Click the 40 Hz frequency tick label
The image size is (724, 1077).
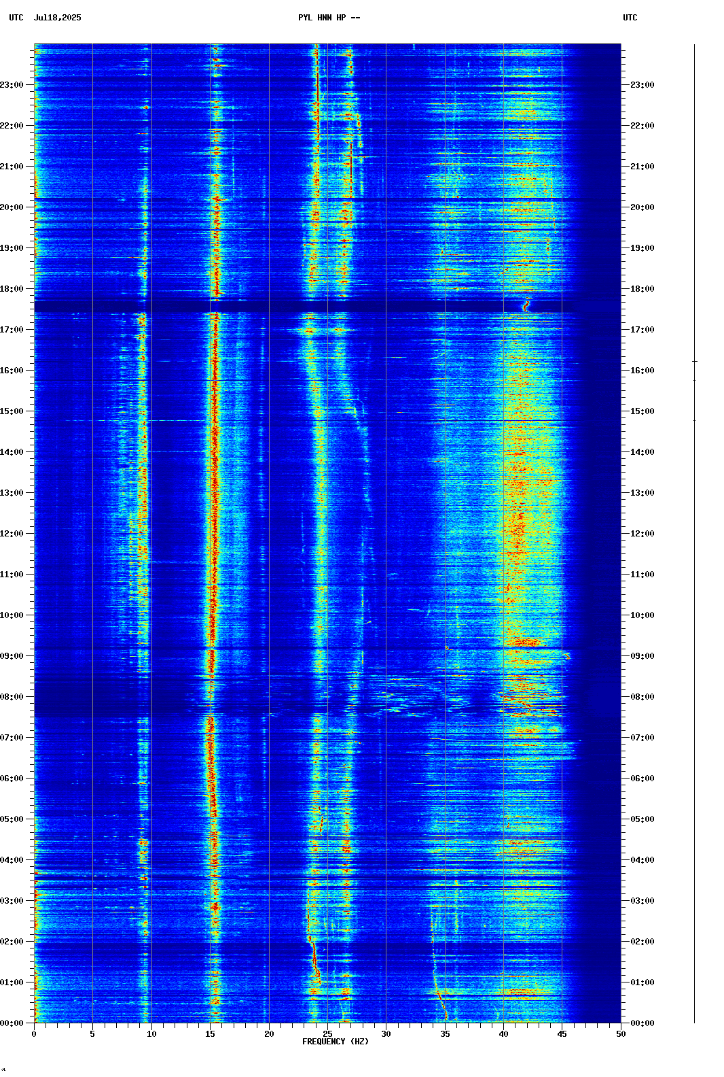tap(503, 1034)
